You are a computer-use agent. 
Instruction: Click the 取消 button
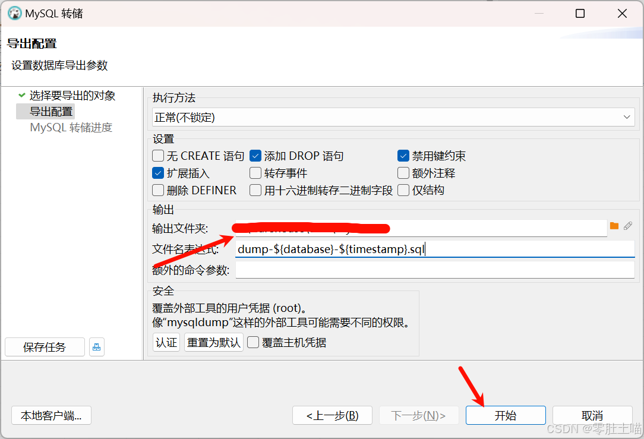(x=592, y=416)
